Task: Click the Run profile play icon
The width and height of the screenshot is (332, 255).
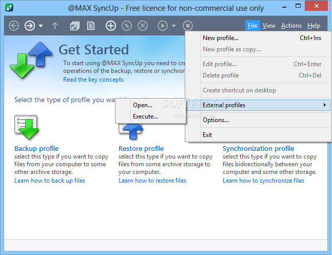Action: coord(163,26)
